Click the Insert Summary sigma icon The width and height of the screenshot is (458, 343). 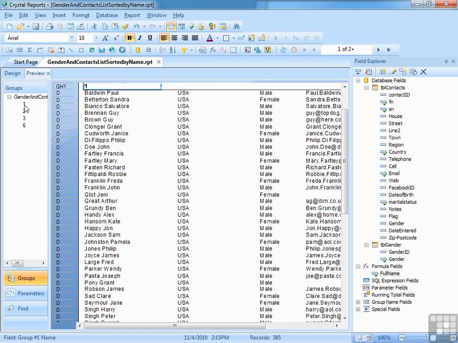(30, 50)
